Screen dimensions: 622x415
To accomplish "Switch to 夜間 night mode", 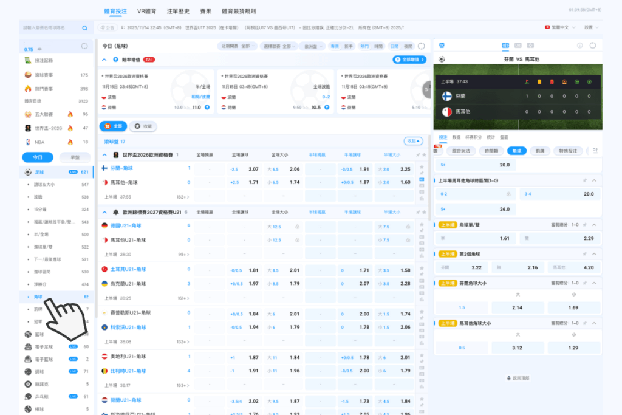I will [408, 46].
